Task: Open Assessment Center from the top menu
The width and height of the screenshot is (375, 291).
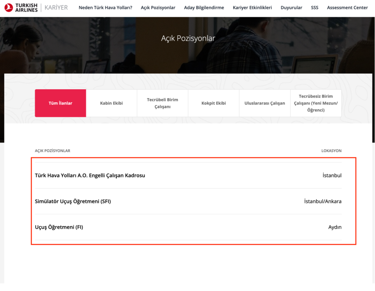Action: point(347,8)
